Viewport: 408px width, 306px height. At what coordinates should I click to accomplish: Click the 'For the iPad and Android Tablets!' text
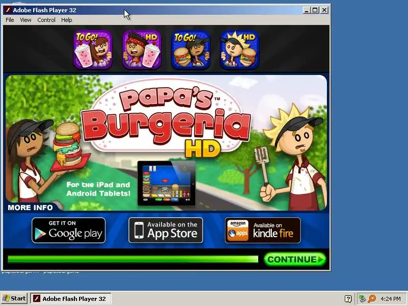98,189
